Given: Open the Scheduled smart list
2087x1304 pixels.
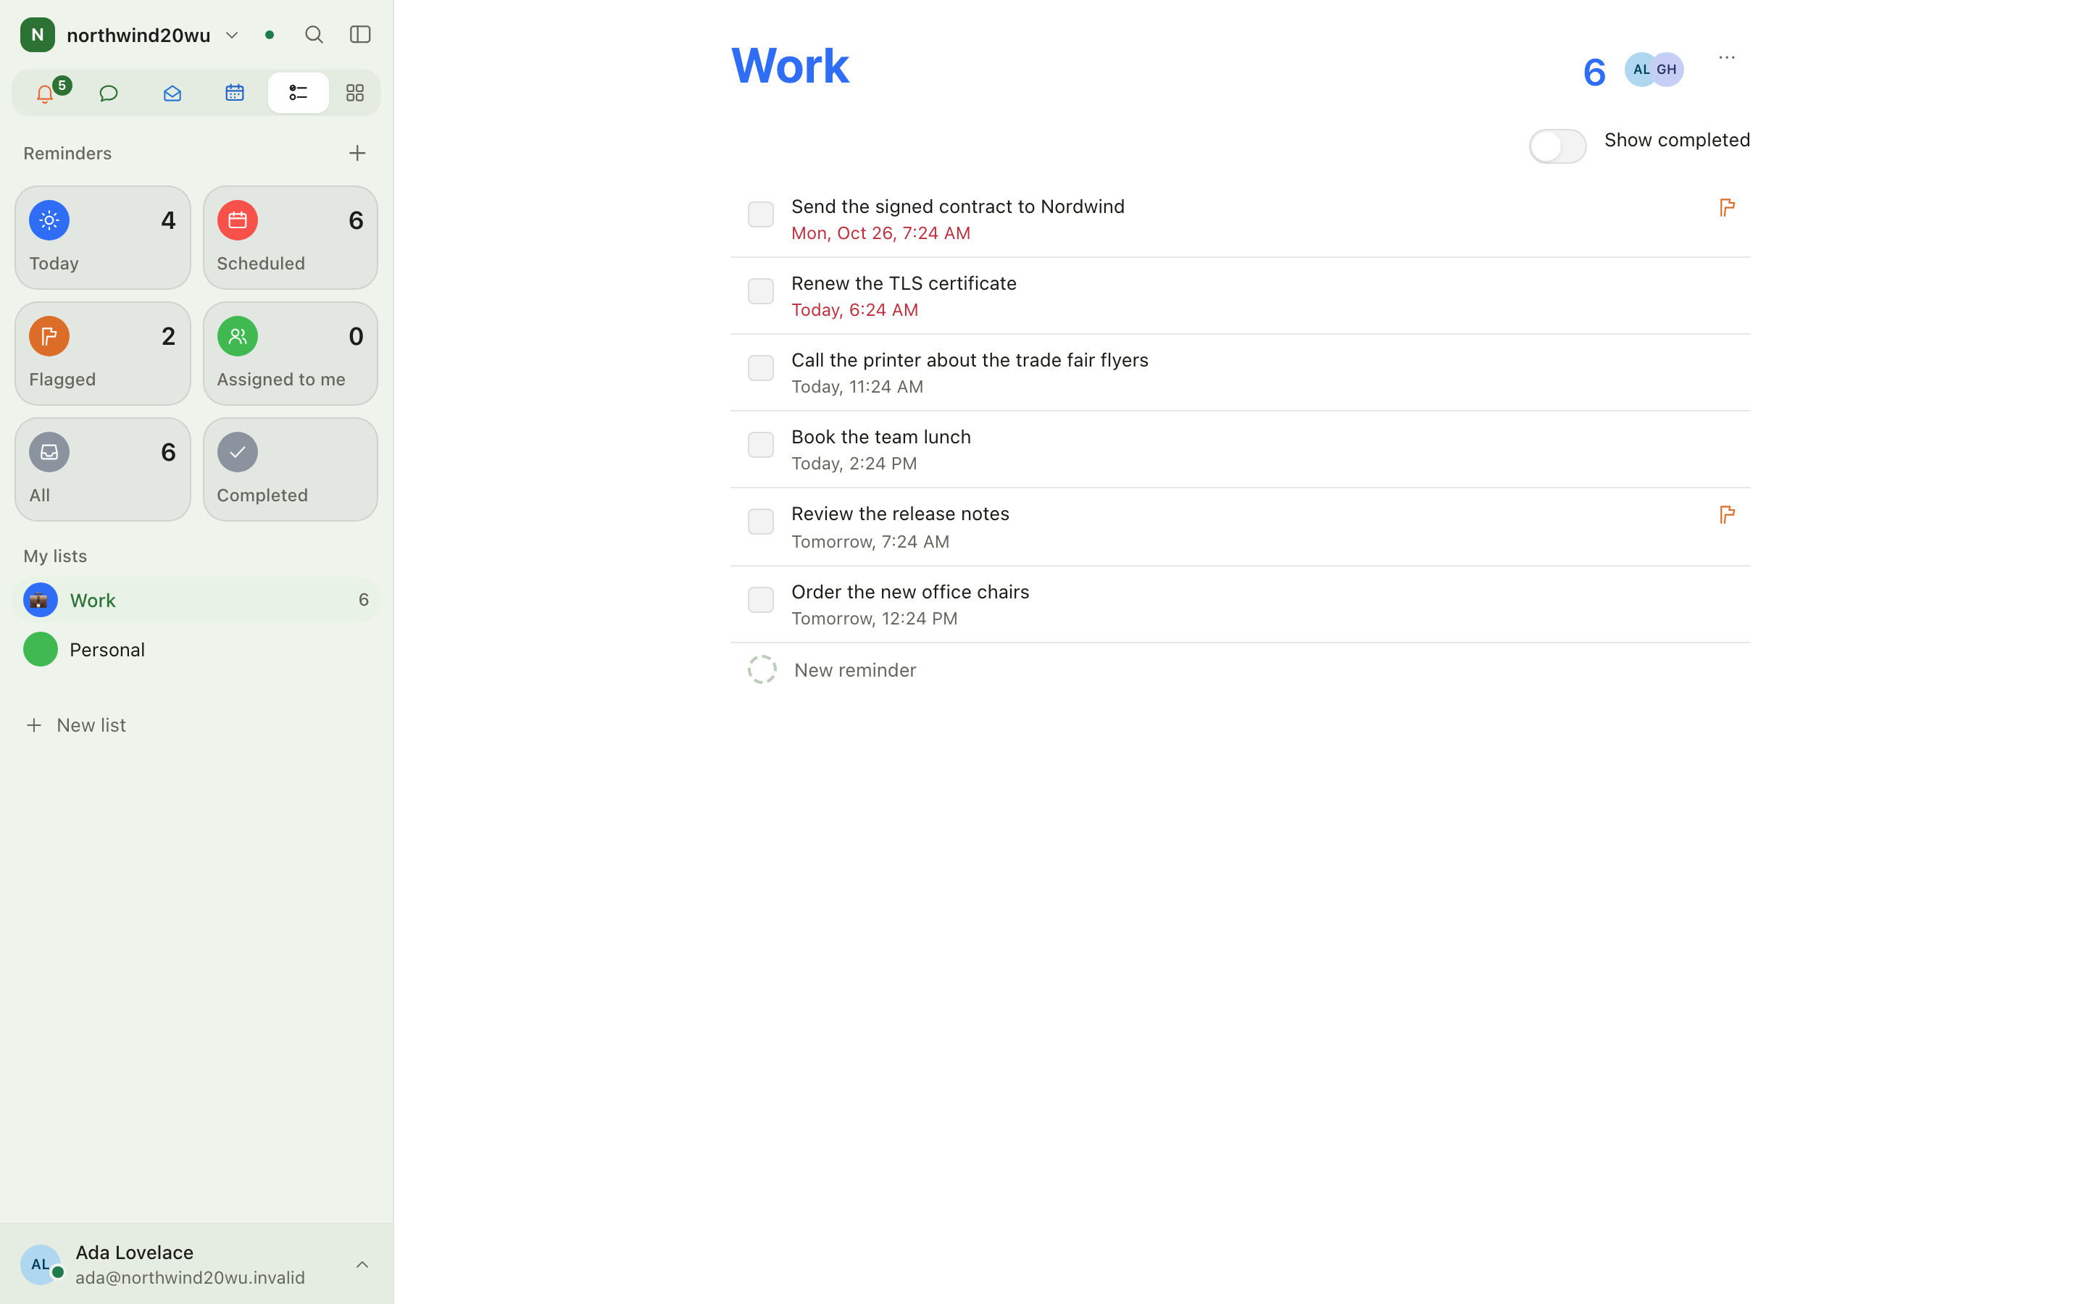Looking at the screenshot, I should pos(291,237).
